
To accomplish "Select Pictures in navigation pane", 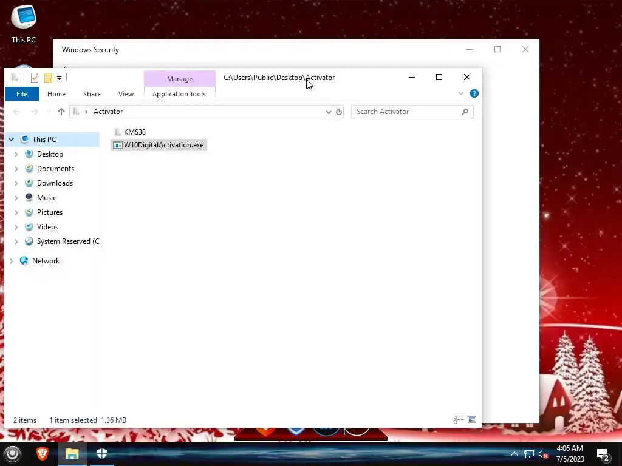I will pyautogui.click(x=50, y=212).
